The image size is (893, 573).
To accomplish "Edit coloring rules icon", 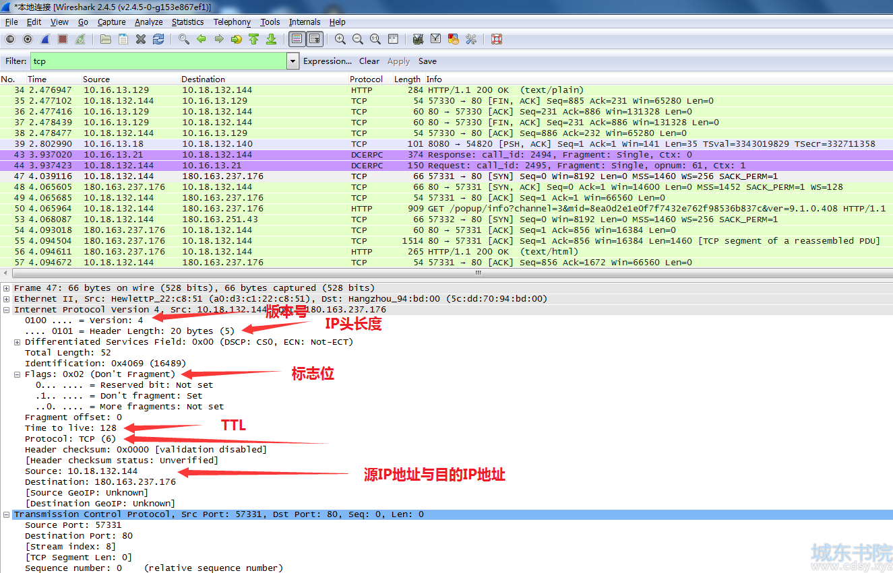I will pyautogui.click(x=453, y=39).
